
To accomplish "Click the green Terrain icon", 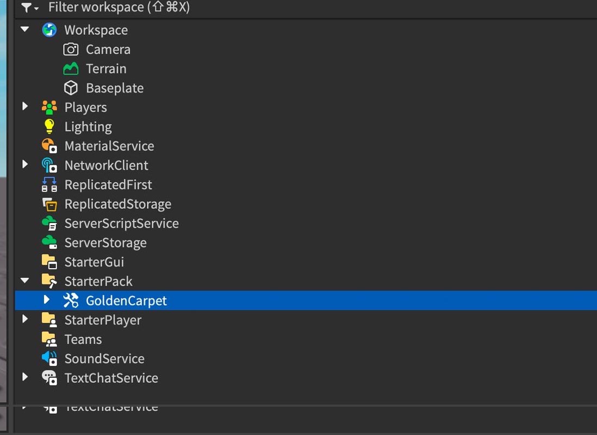I will pos(71,69).
